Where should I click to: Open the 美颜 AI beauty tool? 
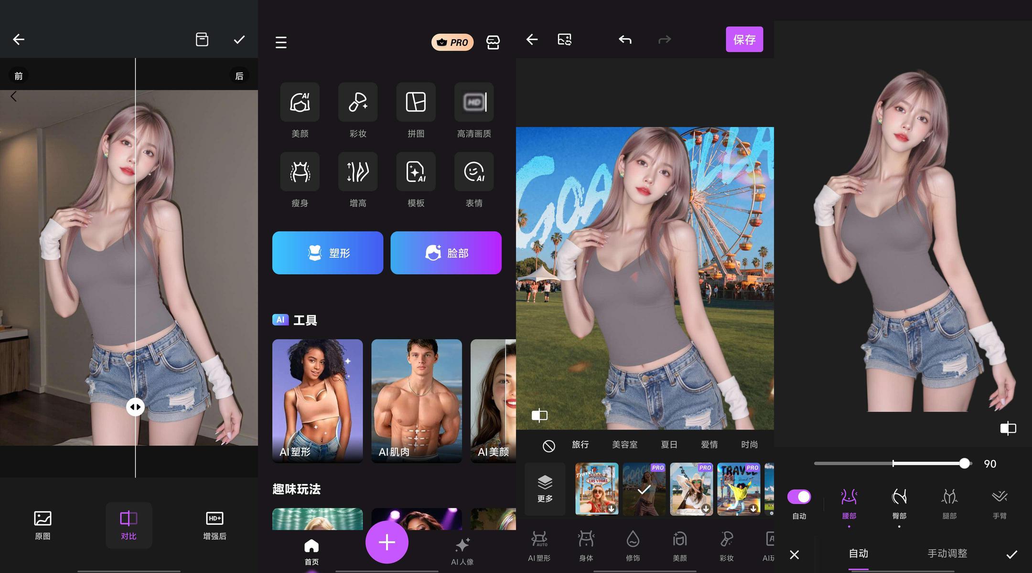click(x=300, y=102)
